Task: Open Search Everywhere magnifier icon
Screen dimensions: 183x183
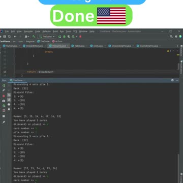Action: (x=171, y=37)
